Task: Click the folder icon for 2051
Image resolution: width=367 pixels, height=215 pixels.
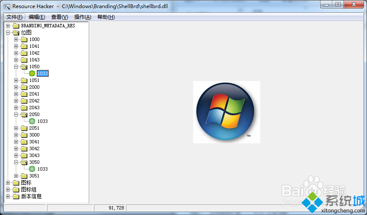Action: pos(24,128)
